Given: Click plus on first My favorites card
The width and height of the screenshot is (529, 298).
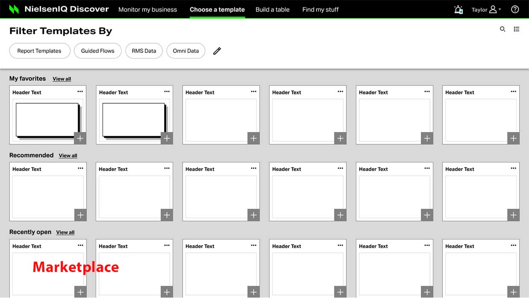Looking at the screenshot, I should tap(80, 138).
